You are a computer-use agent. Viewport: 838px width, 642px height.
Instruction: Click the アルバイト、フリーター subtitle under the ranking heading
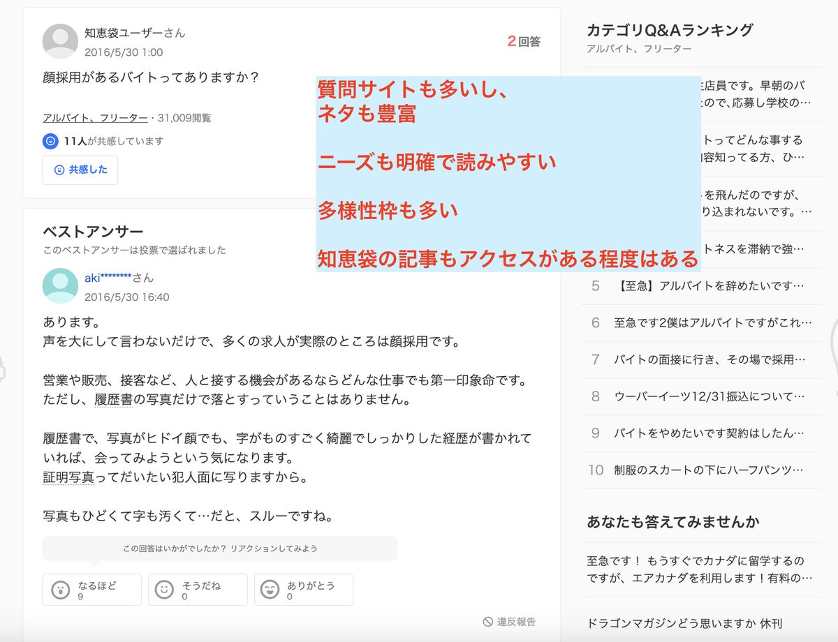(639, 49)
